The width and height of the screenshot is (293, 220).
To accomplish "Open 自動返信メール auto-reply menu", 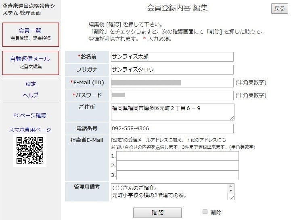I will click(x=30, y=62).
